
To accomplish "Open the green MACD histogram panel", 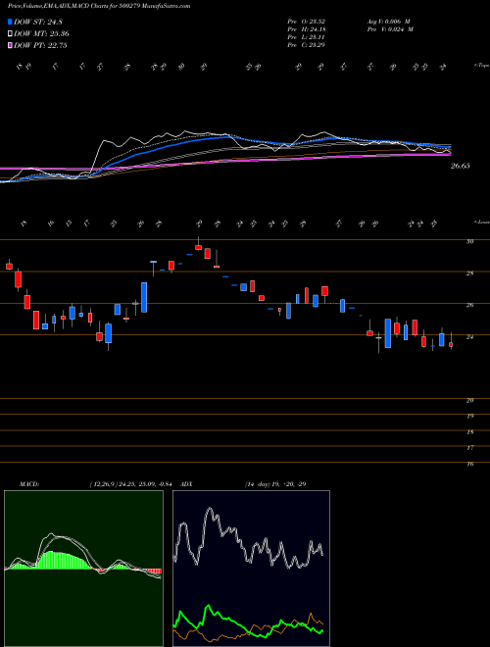I will click(83, 569).
